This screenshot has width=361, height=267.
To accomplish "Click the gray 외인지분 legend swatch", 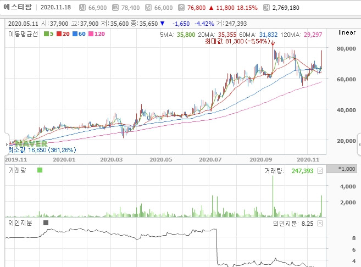I will [46, 223].
